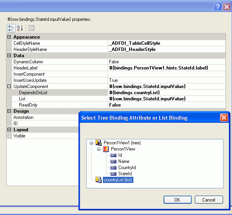Collapse the Person1View1 (tree) node
Screen dimensions: 232x215
tap(91, 143)
